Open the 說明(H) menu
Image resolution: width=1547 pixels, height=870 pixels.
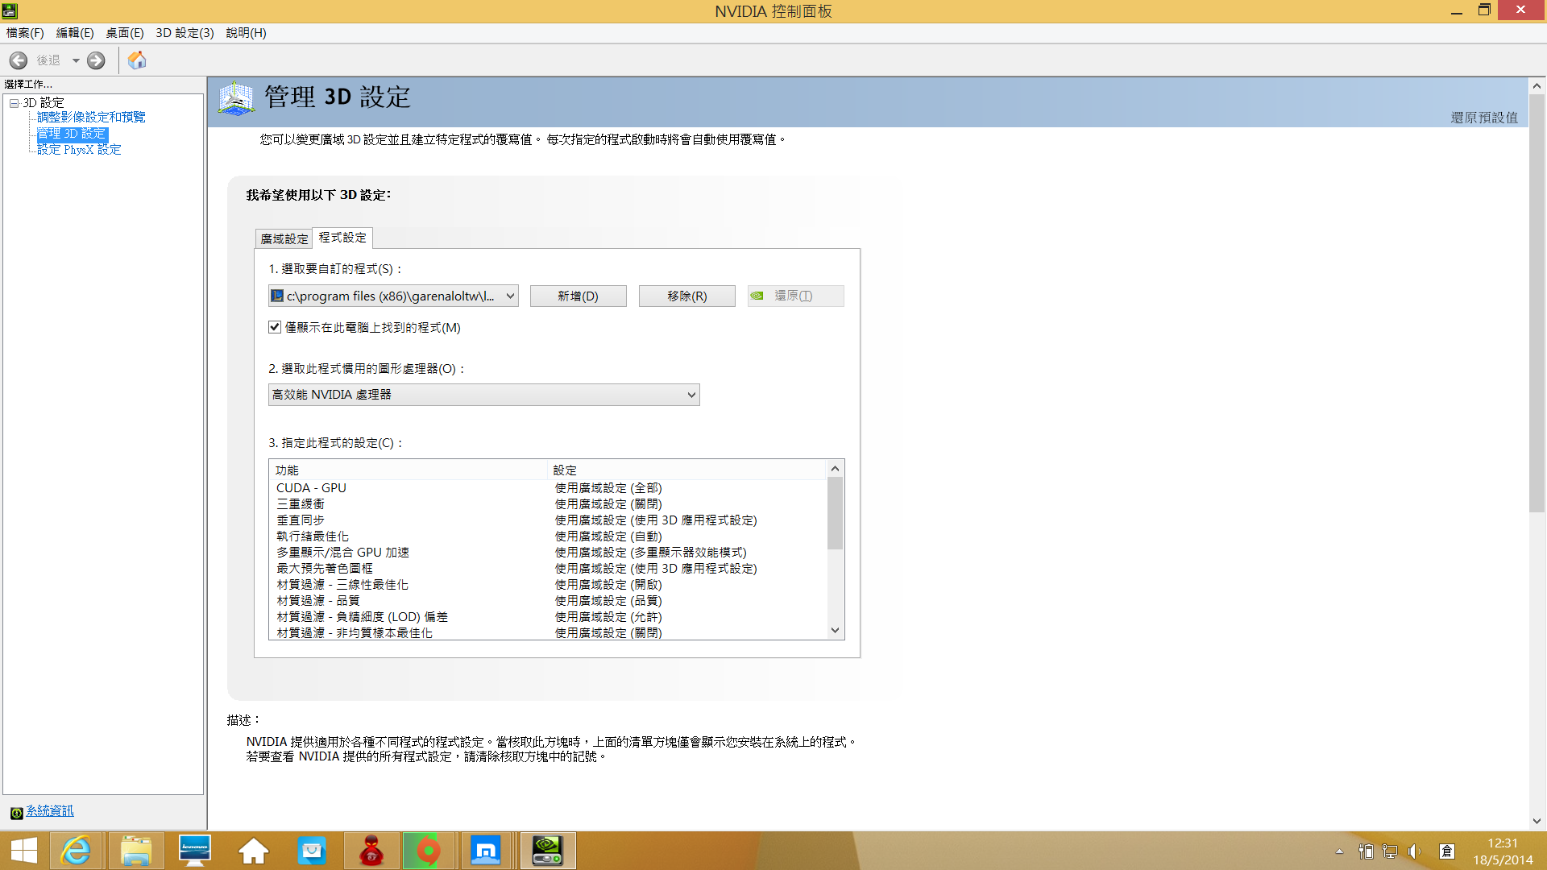click(x=246, y=33)
